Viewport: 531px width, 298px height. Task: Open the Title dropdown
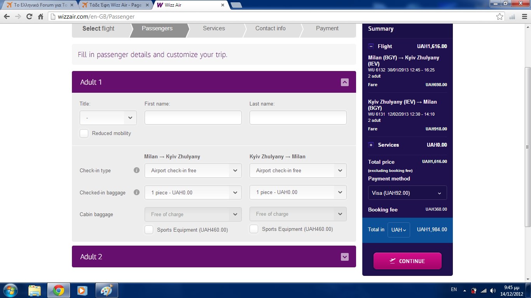click(x=108, y=118)
